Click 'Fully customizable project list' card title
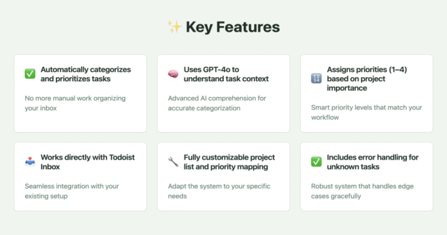The height and width of the screenshot is (235, 447). (229, 162)
